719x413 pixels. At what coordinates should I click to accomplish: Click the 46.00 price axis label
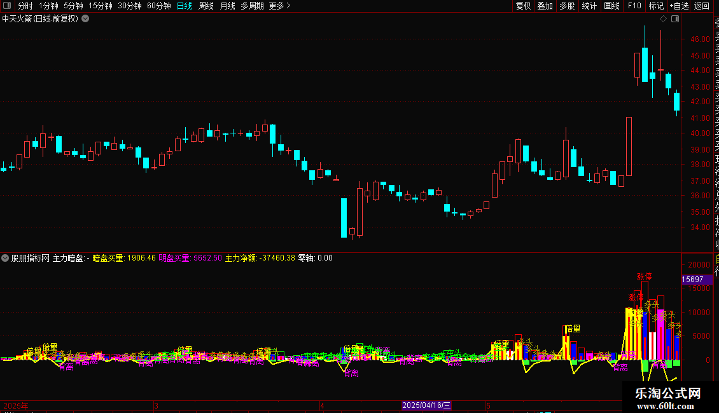(700, 39)
